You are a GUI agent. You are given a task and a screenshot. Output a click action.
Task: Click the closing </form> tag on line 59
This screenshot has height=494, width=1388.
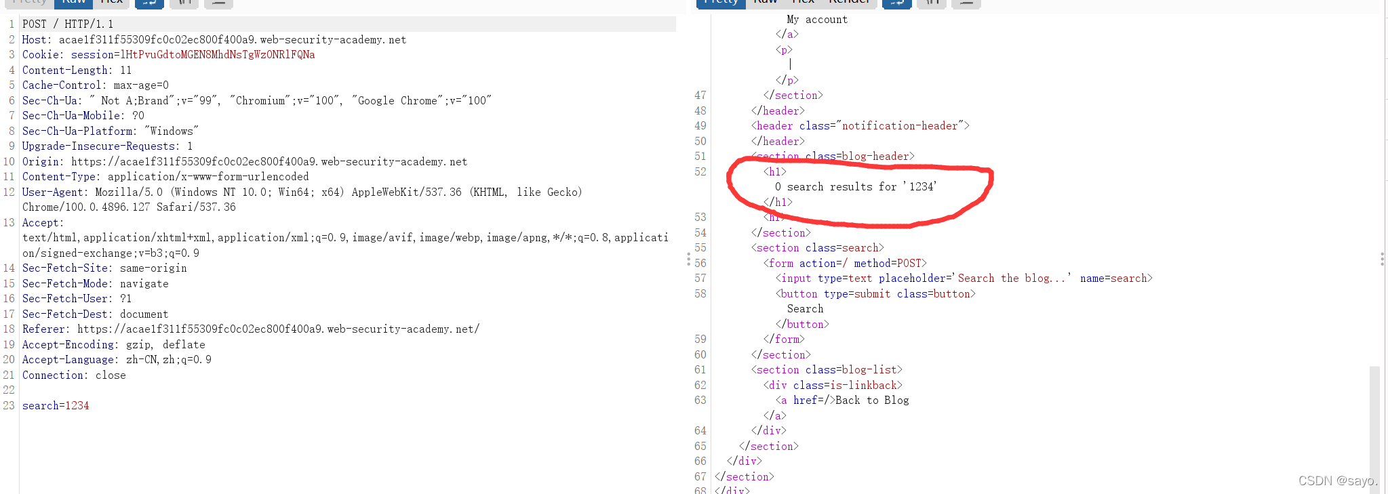784,339
